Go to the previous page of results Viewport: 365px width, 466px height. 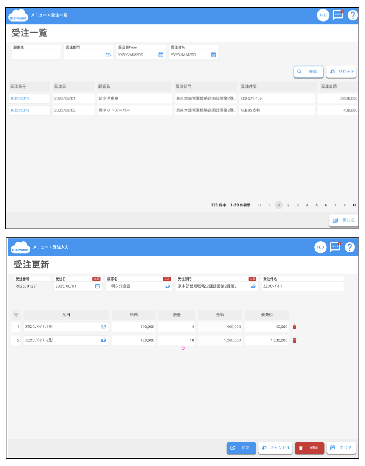click(x=269, y=205)
